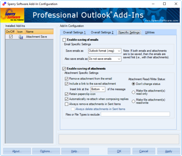Open the Also save emails as dropdown
Image resolution: width=182 pixels, height=156 pixels.
105,59
